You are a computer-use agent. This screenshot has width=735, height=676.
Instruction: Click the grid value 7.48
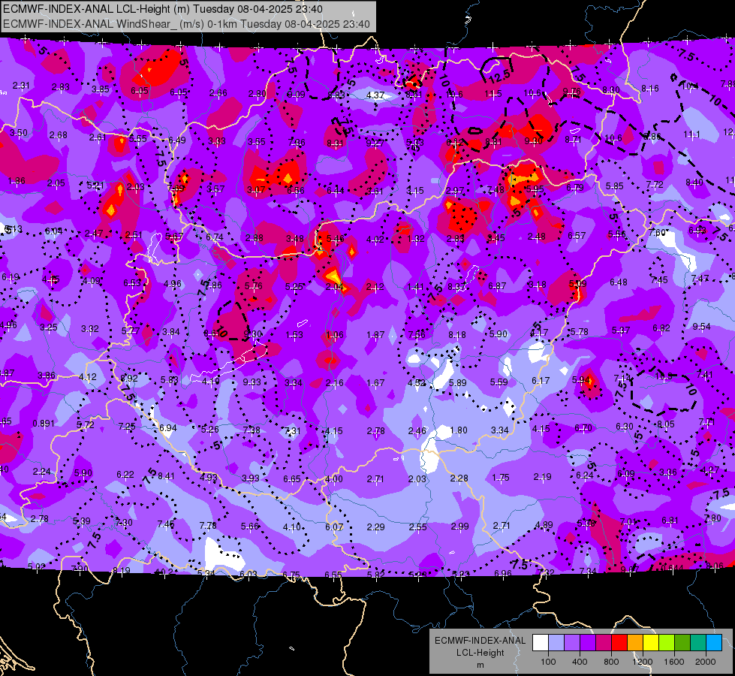[496, 189]
